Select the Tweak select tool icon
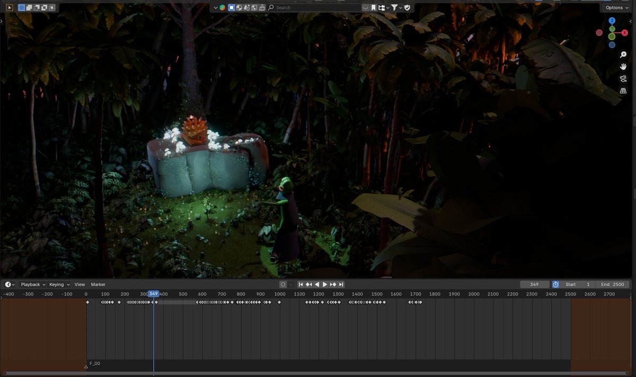This screenshot has width=636, height=377. pos(10,7)
